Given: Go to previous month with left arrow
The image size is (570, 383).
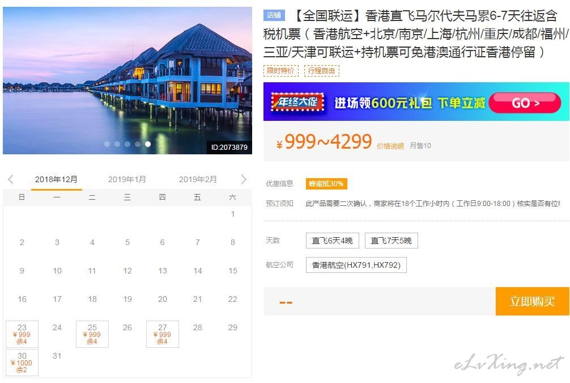Looking at the screenshot, I should pos(11,179).
